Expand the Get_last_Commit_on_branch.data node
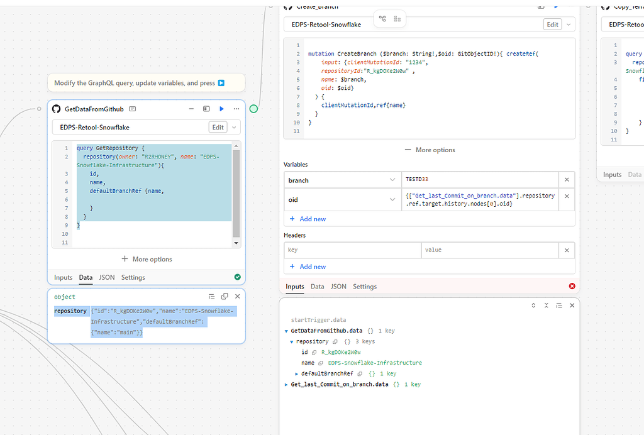This screenshot has height=435, width=644. pyautogui.click(x=286, y=385)
